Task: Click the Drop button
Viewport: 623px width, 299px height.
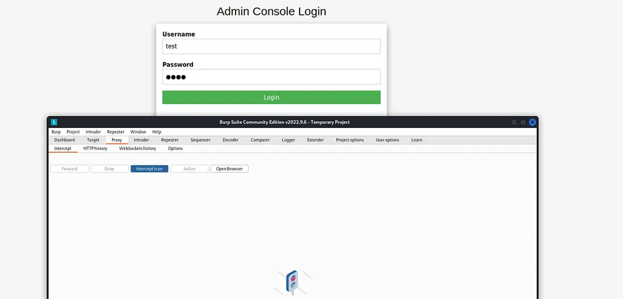Action: click(x=109, y=169)
